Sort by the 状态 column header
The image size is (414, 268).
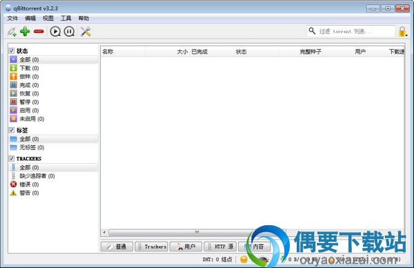pyautogui.click(x=256, y=52)
